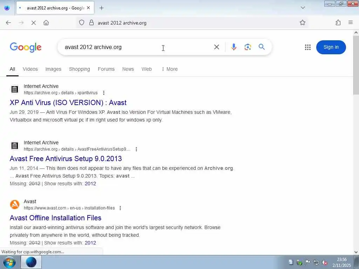Open tracking protection shield info
The width and height of the screenshot is (359, 269).
coord(82,23)
